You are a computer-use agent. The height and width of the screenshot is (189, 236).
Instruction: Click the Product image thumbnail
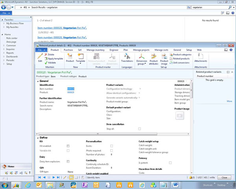pyautogui.click(x=180, y=116)
